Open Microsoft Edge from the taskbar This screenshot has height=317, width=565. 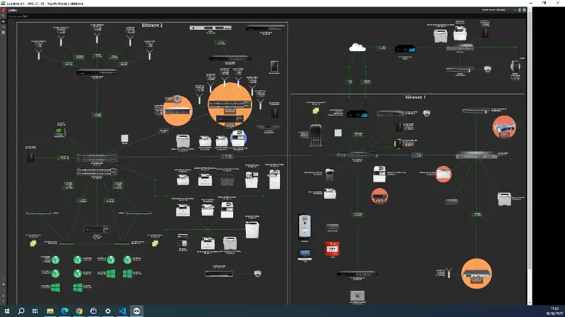(x=65, y=311)
